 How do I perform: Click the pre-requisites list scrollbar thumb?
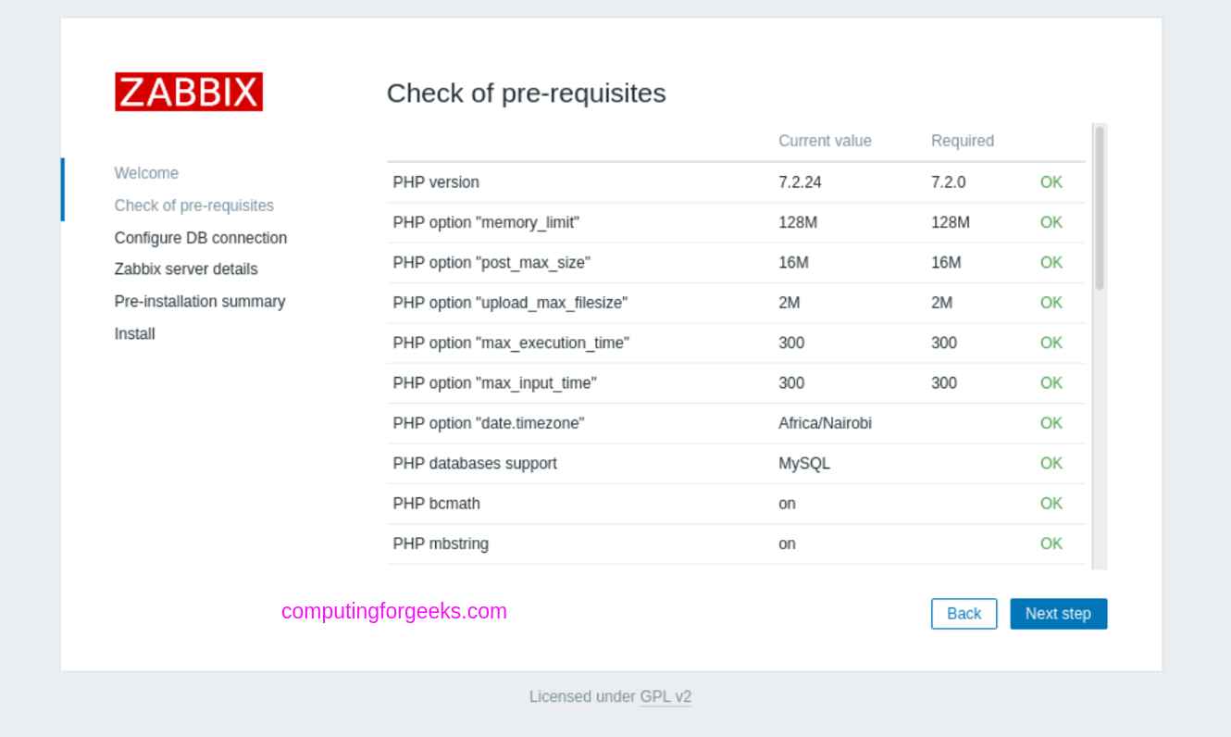tap(1100, 207)
